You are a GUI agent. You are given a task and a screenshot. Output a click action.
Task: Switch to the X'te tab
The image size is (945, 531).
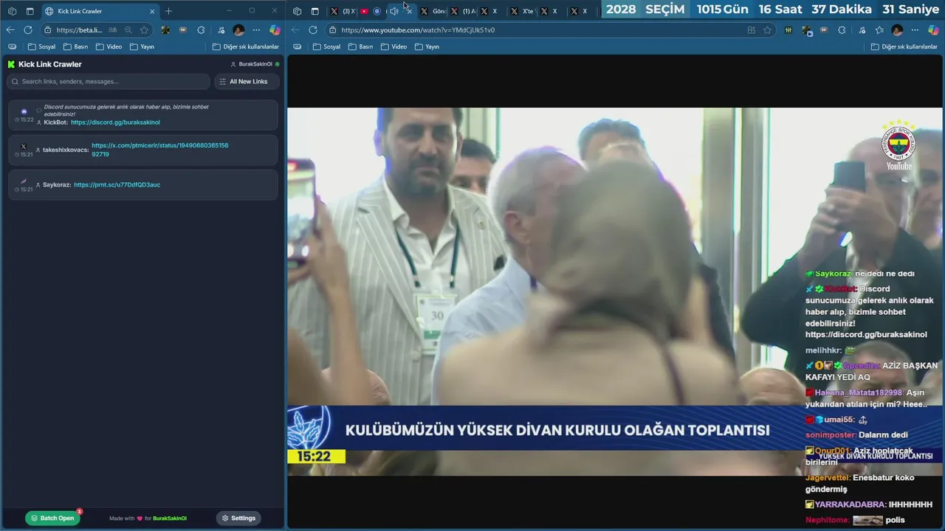[523, 11]
